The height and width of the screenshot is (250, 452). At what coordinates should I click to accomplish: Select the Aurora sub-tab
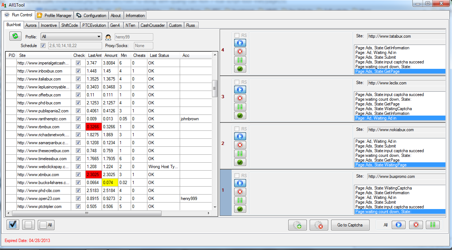[x=31, y=25]
